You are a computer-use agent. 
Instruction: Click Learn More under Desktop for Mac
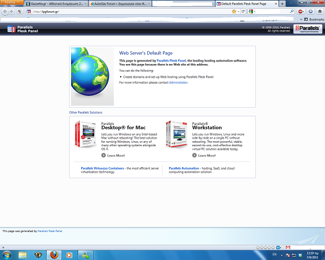pos(116,156)
